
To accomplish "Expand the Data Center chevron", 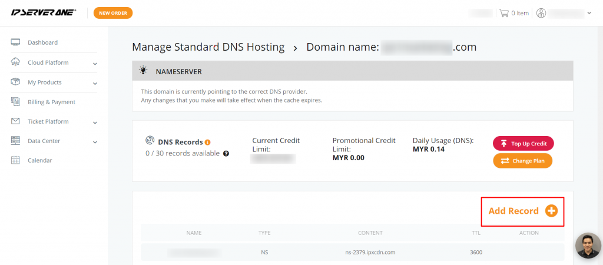I will click(x=95, y=143).
